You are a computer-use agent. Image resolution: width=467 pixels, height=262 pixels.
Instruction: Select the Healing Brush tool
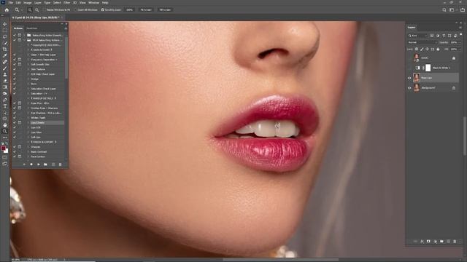pos(5,62)
